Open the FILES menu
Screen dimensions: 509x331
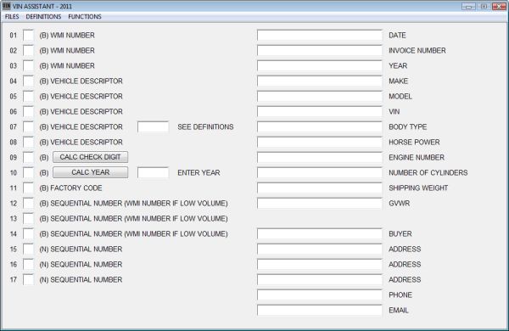[12, 17]
